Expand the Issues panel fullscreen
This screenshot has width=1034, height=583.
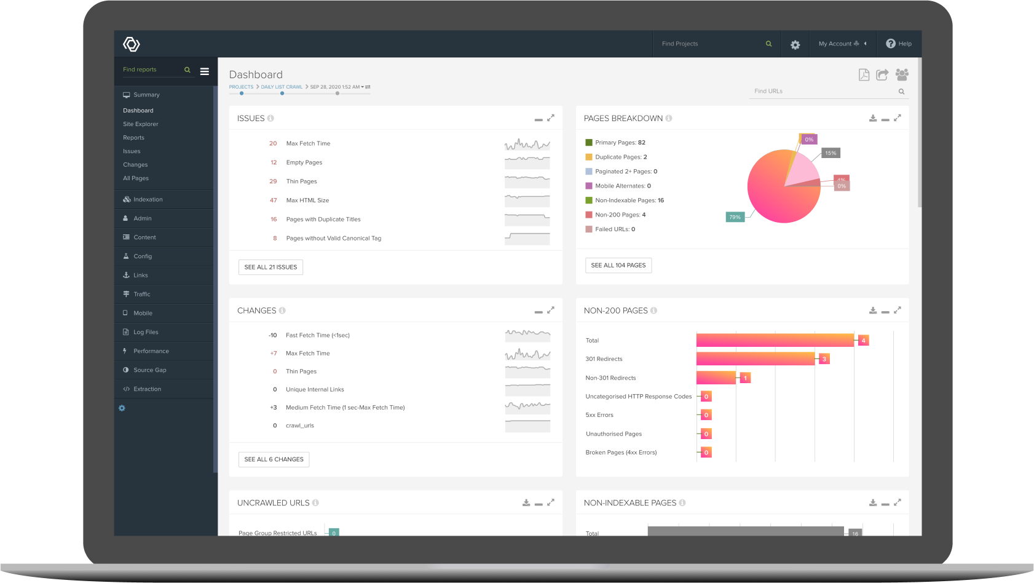click(x=551, y=118)
